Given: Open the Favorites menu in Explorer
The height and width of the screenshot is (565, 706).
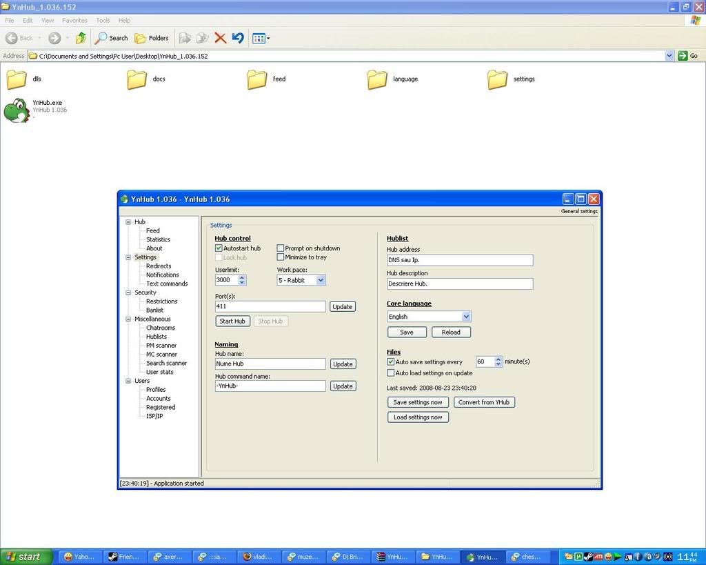Looking at the screenshot, I should point(74,20).
